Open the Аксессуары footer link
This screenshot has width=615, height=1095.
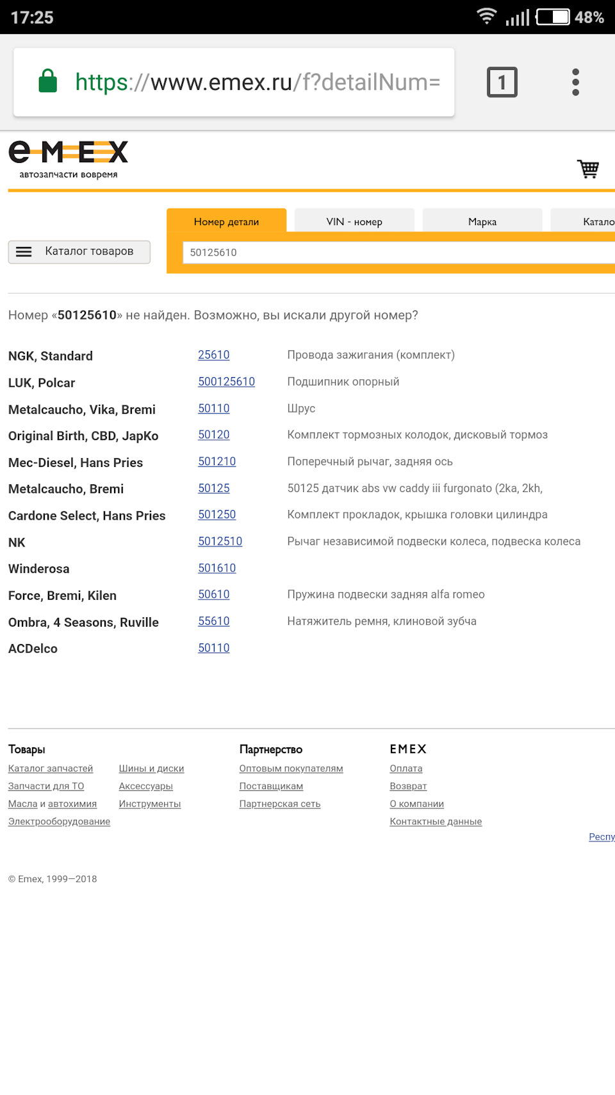[146, 786]
